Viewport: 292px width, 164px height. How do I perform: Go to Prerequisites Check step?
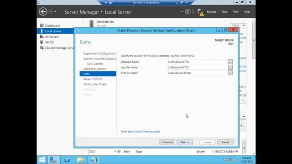coord(95,84)
